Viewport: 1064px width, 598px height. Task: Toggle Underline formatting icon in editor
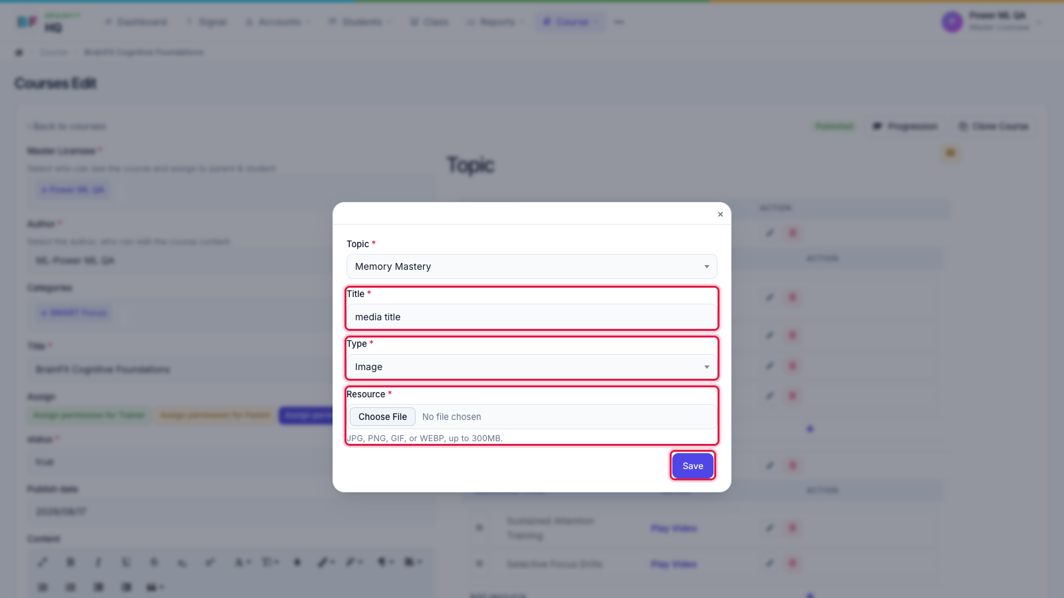click(126, 562)
